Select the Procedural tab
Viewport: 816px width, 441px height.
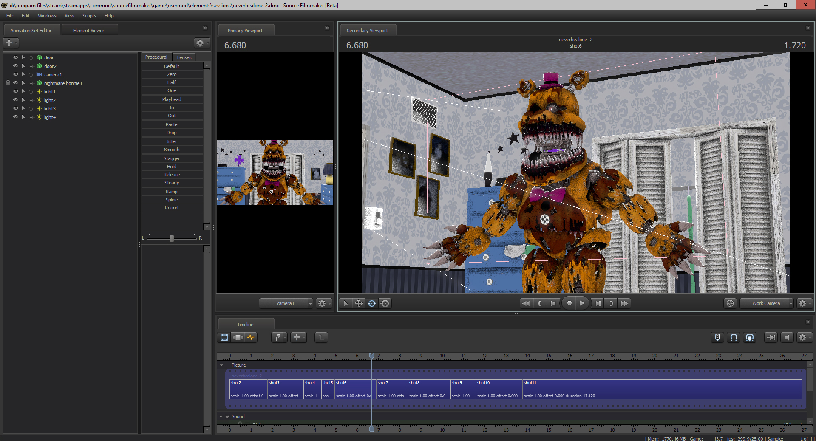pos(156,57)
